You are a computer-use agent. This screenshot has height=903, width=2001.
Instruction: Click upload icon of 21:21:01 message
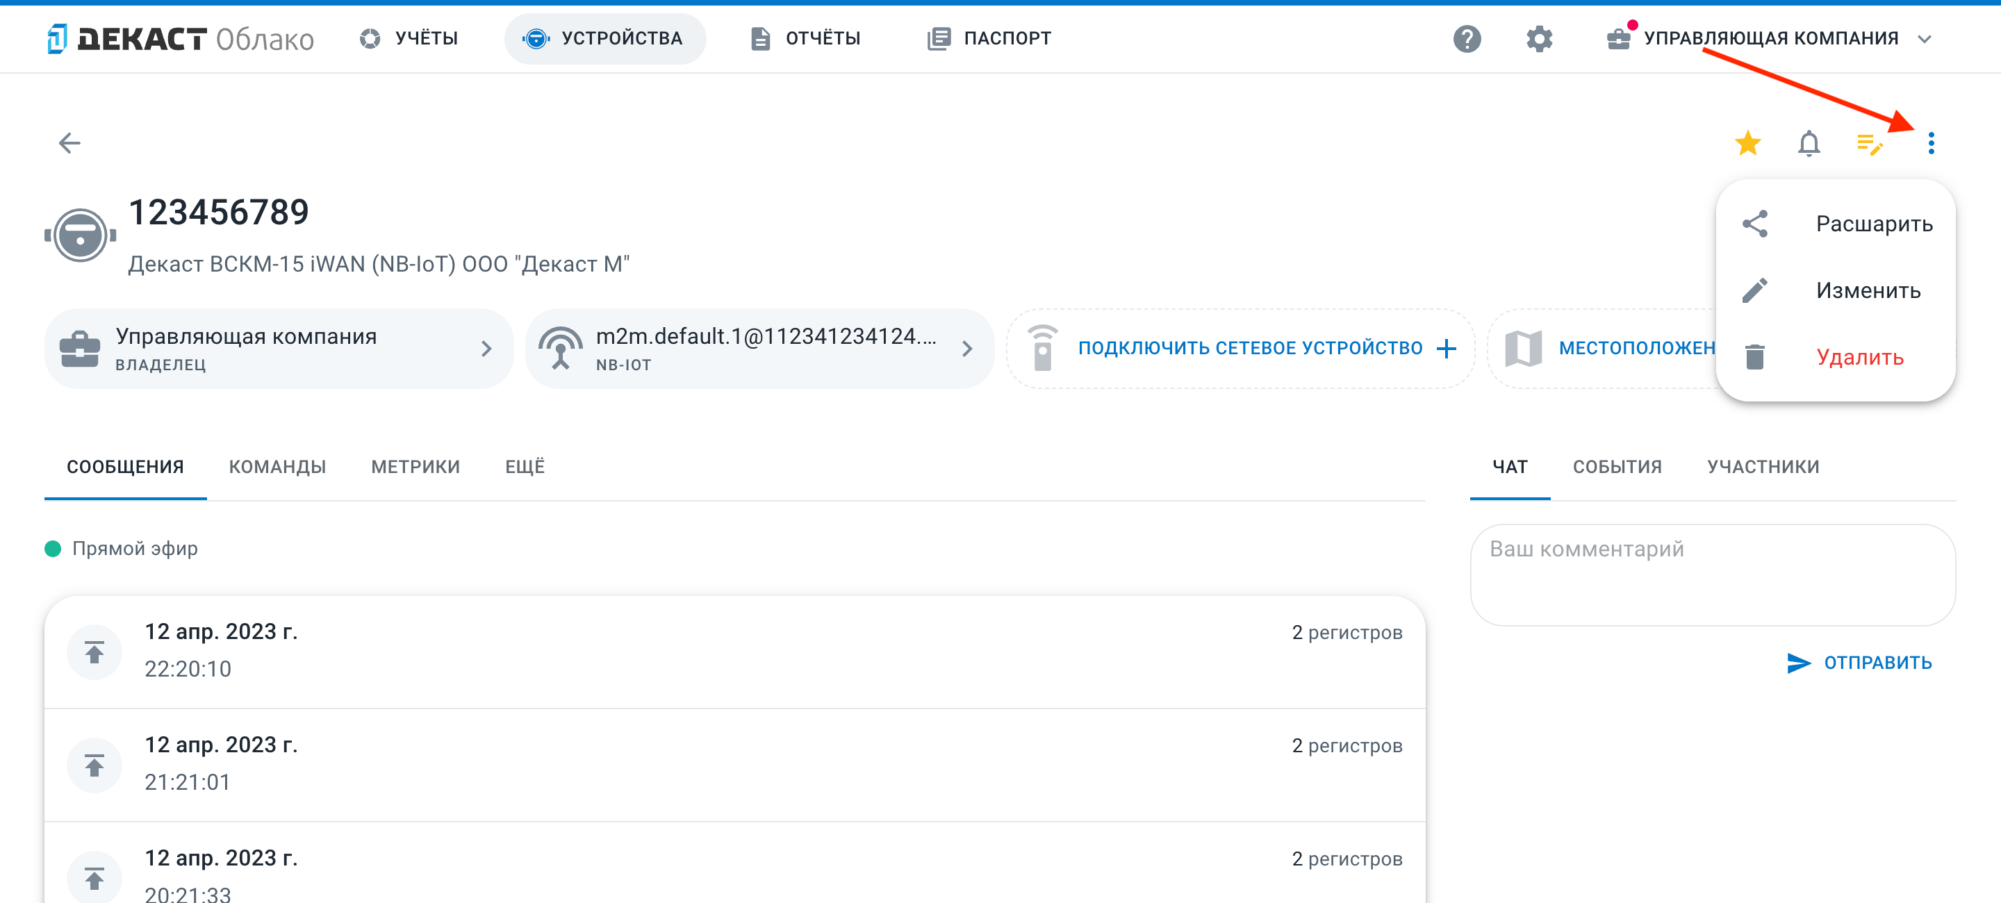[x=94, y=765]
